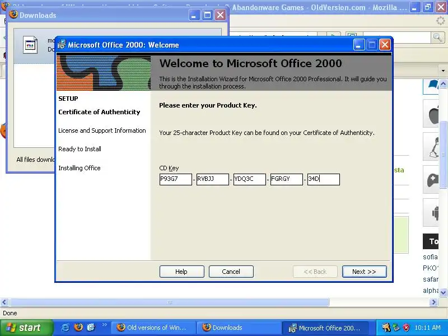Viewport: 448px width, 336px height.
Task: Click the scroll down arrow in Firefox page
Action: [x=443, y=292]
